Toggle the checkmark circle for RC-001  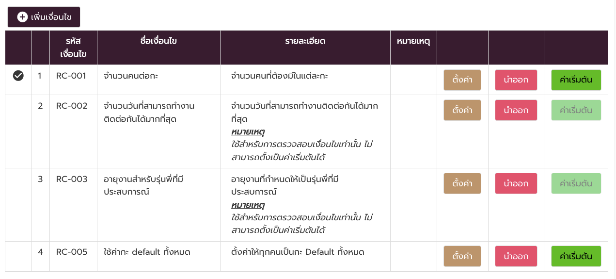[18, 76]
